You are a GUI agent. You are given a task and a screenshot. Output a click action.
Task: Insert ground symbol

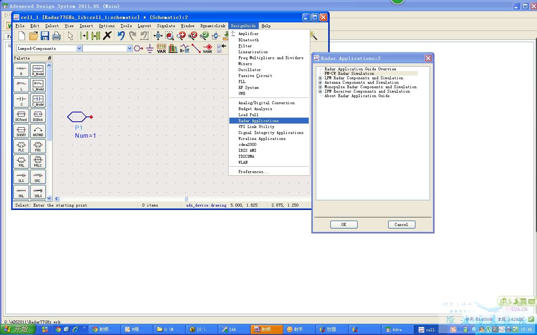pos(150,48)
